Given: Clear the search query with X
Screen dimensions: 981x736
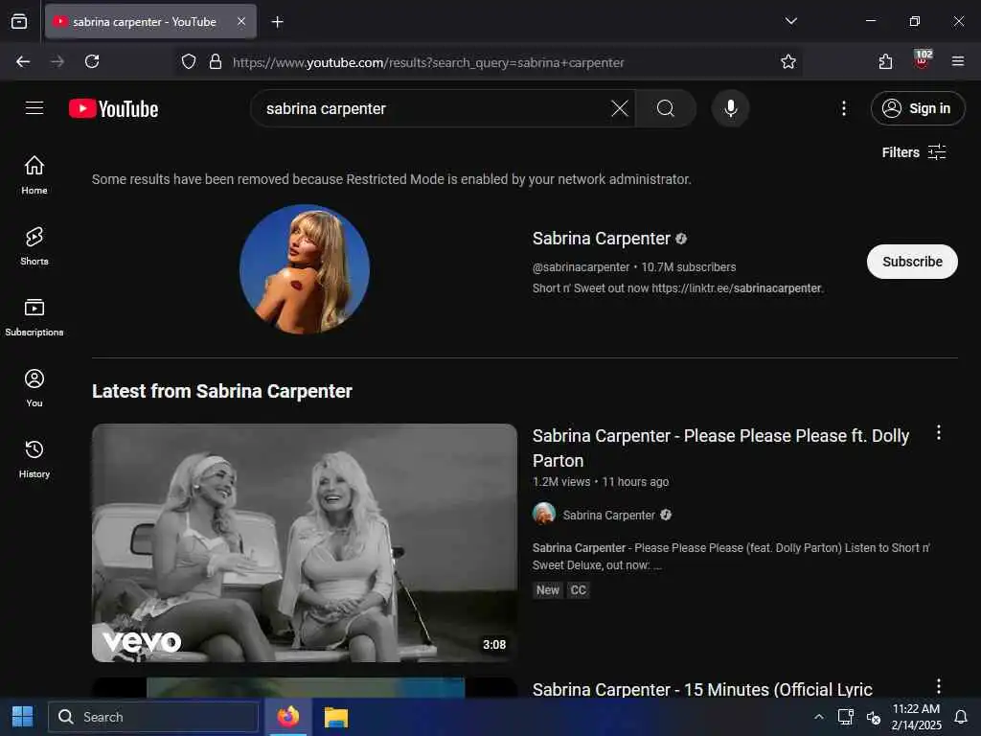Looking at the screenshot, I should tap(620, 109).
